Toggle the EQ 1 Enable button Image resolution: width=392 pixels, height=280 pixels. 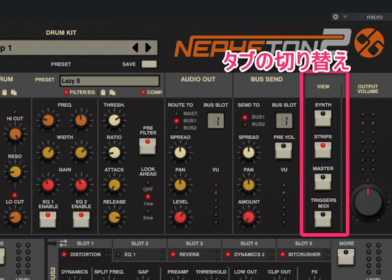pos(48,219)
